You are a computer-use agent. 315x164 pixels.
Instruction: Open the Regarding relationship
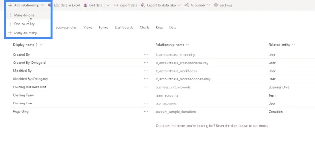click(21, 111)
